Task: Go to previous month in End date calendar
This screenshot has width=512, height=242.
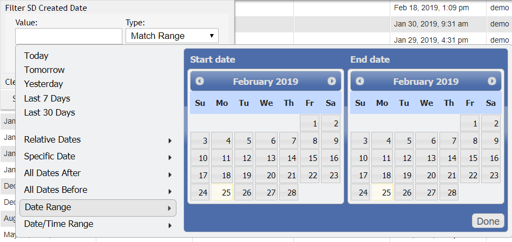Action: (360, 81)
